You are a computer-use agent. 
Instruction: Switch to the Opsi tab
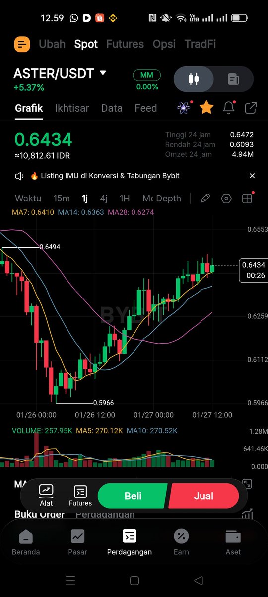pos(164,44)
